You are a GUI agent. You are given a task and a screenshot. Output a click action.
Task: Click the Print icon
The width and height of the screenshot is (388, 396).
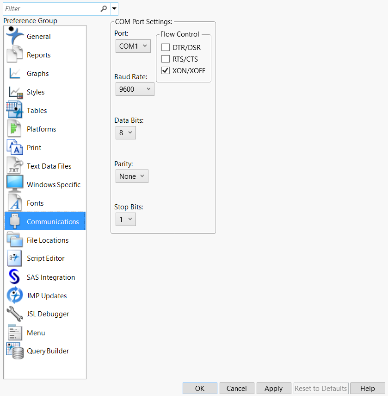pos(15,147)
